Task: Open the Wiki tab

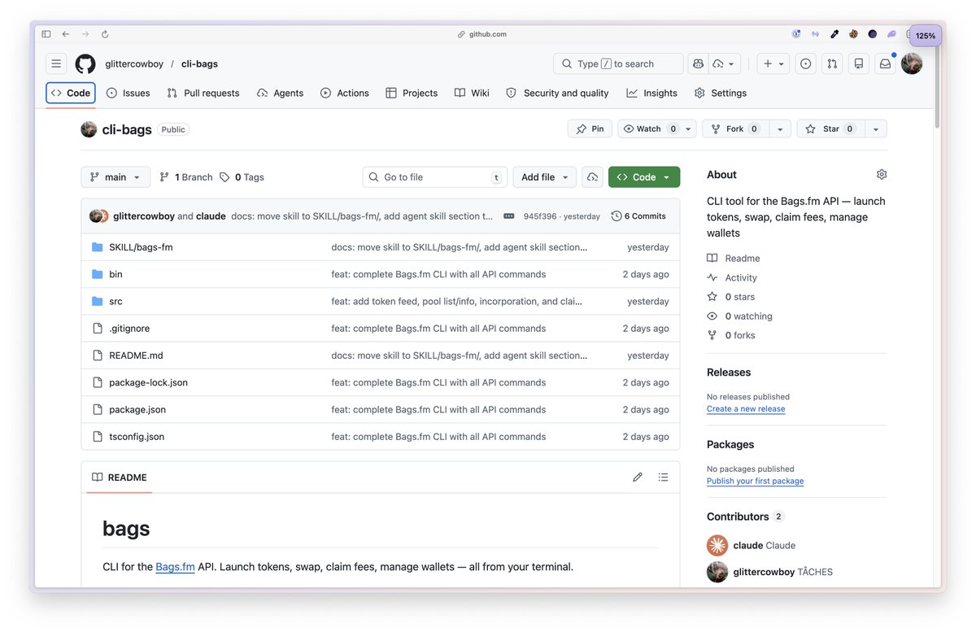Action: point(472,93)
